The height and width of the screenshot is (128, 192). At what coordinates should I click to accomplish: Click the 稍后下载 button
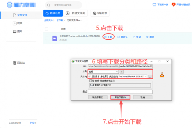tap(98, 97)
